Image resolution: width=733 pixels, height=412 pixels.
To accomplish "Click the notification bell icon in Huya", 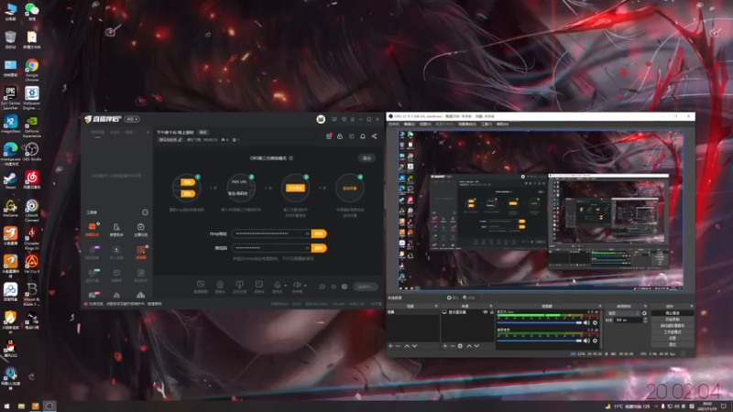I will pyautogui.click(x=362, y=136).
